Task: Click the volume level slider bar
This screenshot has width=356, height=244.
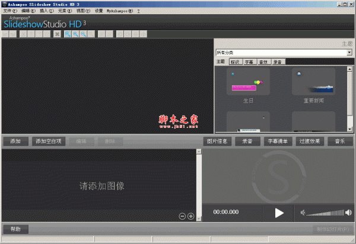Action: click(325, 213)
